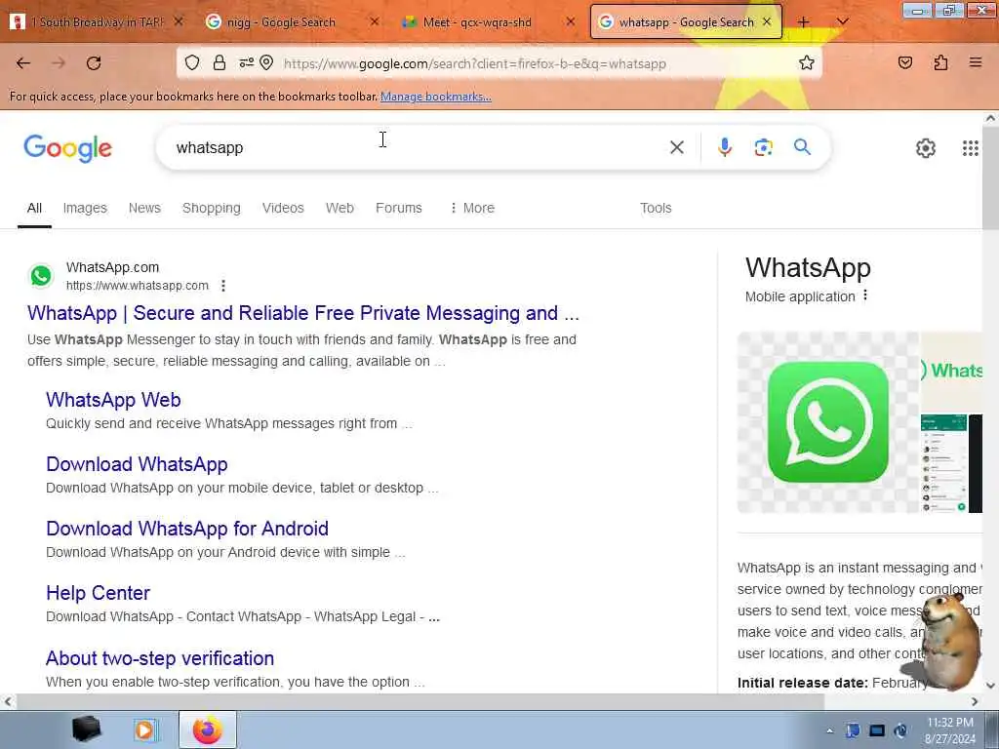This screenshot has width=999, height=749.
Task: Open Firefox from the taskbar
Action: click(x=208, y=729)
